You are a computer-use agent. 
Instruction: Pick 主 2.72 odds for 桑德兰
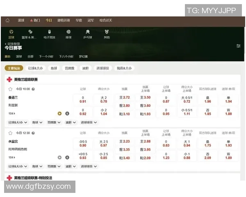tap(124, 97)
